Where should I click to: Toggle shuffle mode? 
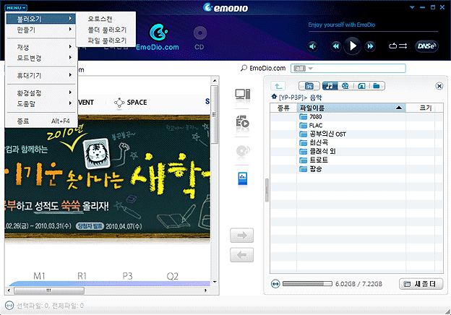pyautogui.click(x=403, y=46)
